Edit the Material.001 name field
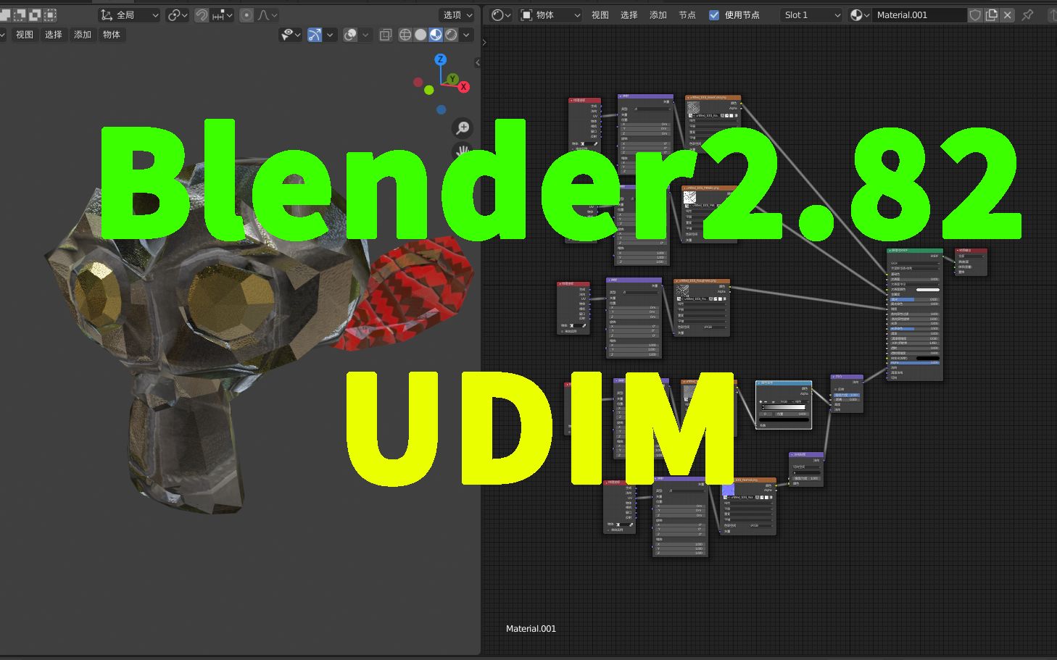 pyautogui.click(x=919, y=14)
